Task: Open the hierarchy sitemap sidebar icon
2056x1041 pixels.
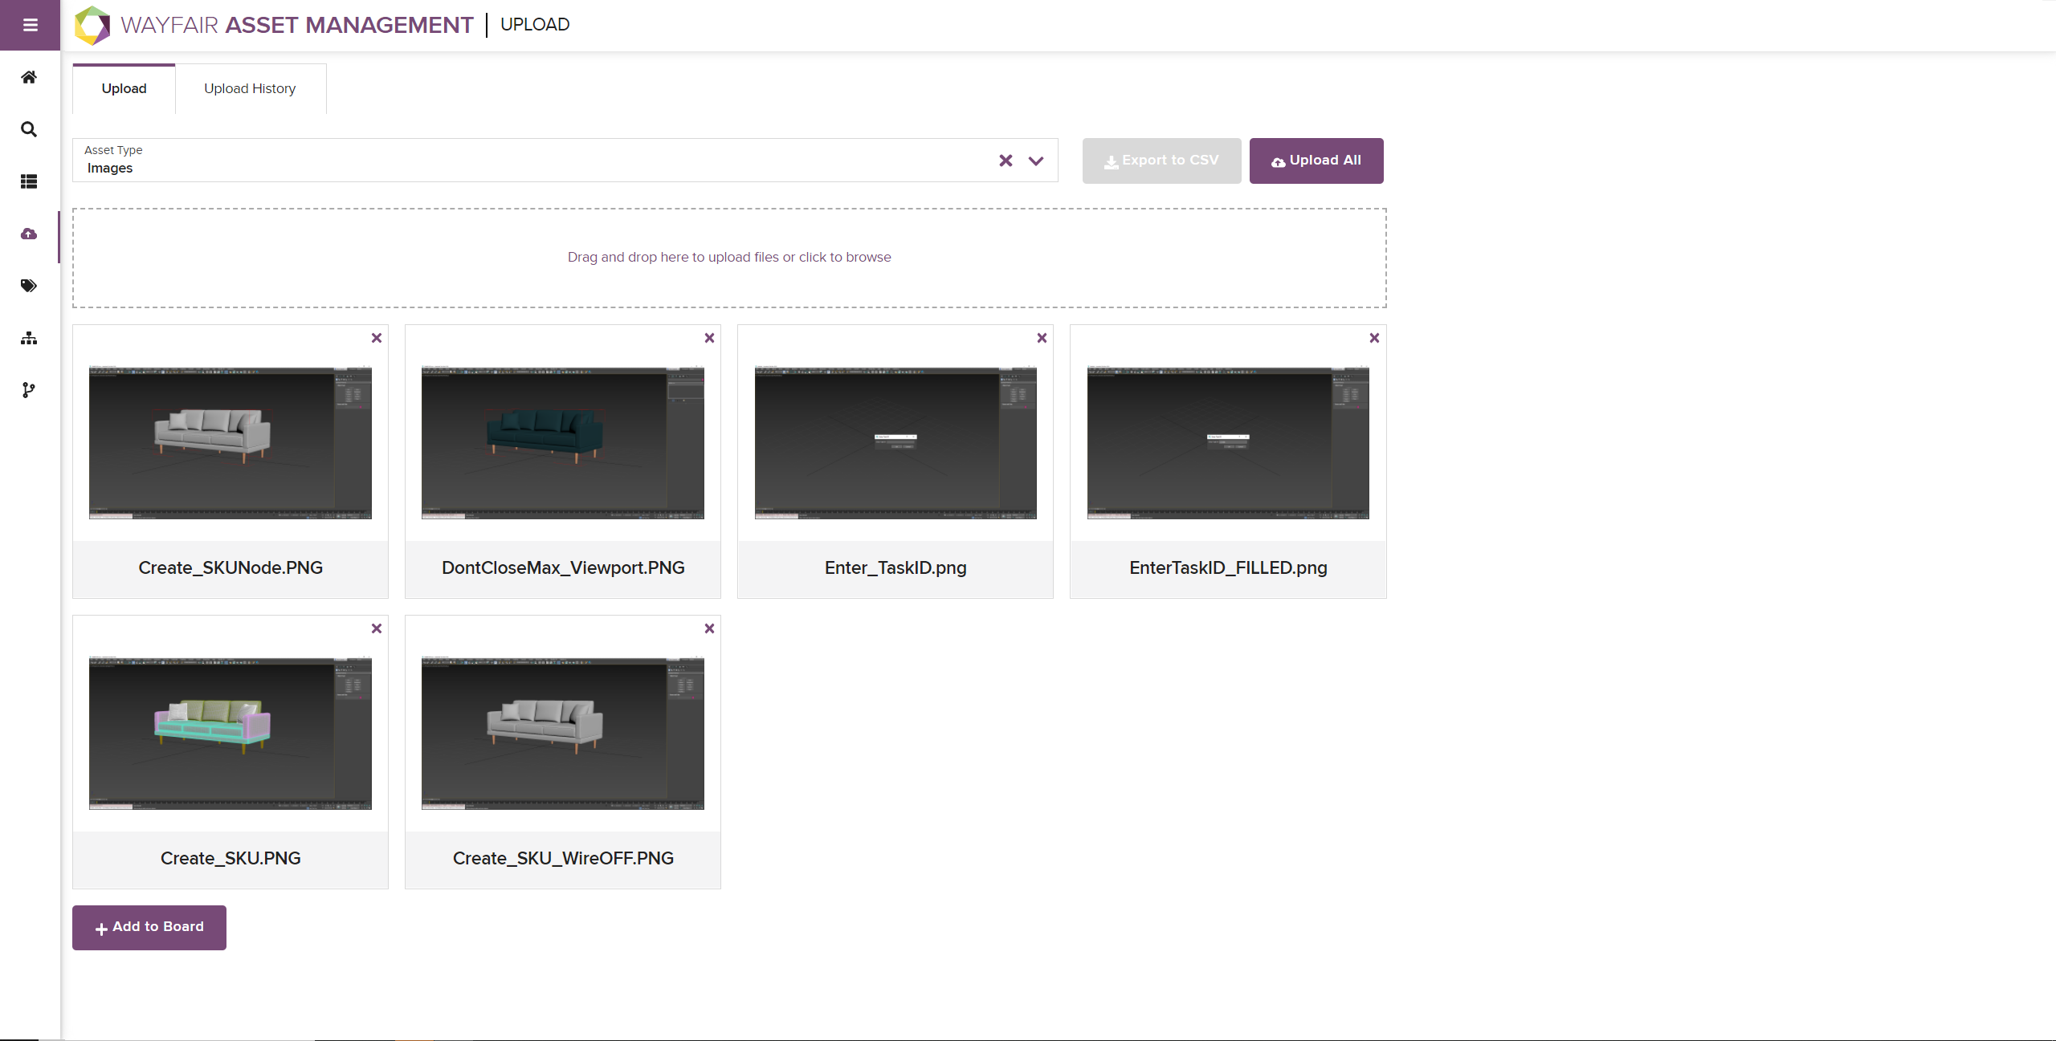Action: [x=29, y=338]
